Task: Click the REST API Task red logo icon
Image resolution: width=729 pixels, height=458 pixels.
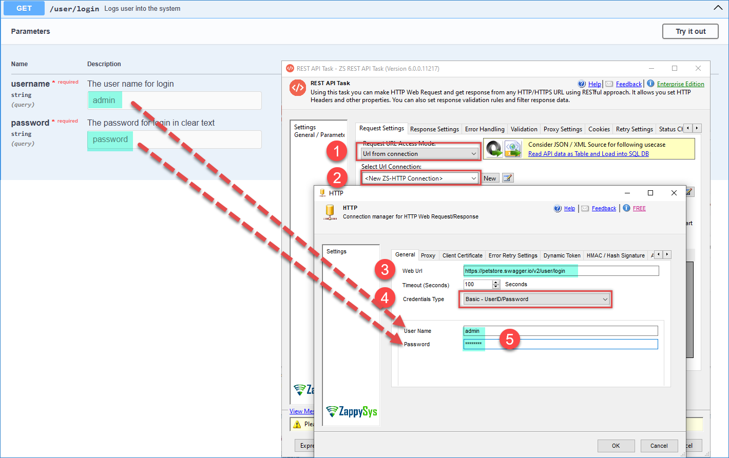Action: click(298, 88)
